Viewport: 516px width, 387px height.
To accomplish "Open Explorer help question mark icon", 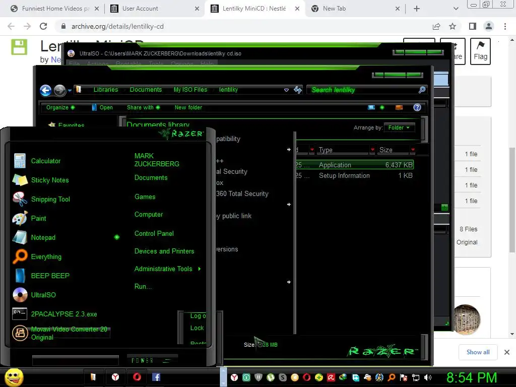I will (417, 107).
